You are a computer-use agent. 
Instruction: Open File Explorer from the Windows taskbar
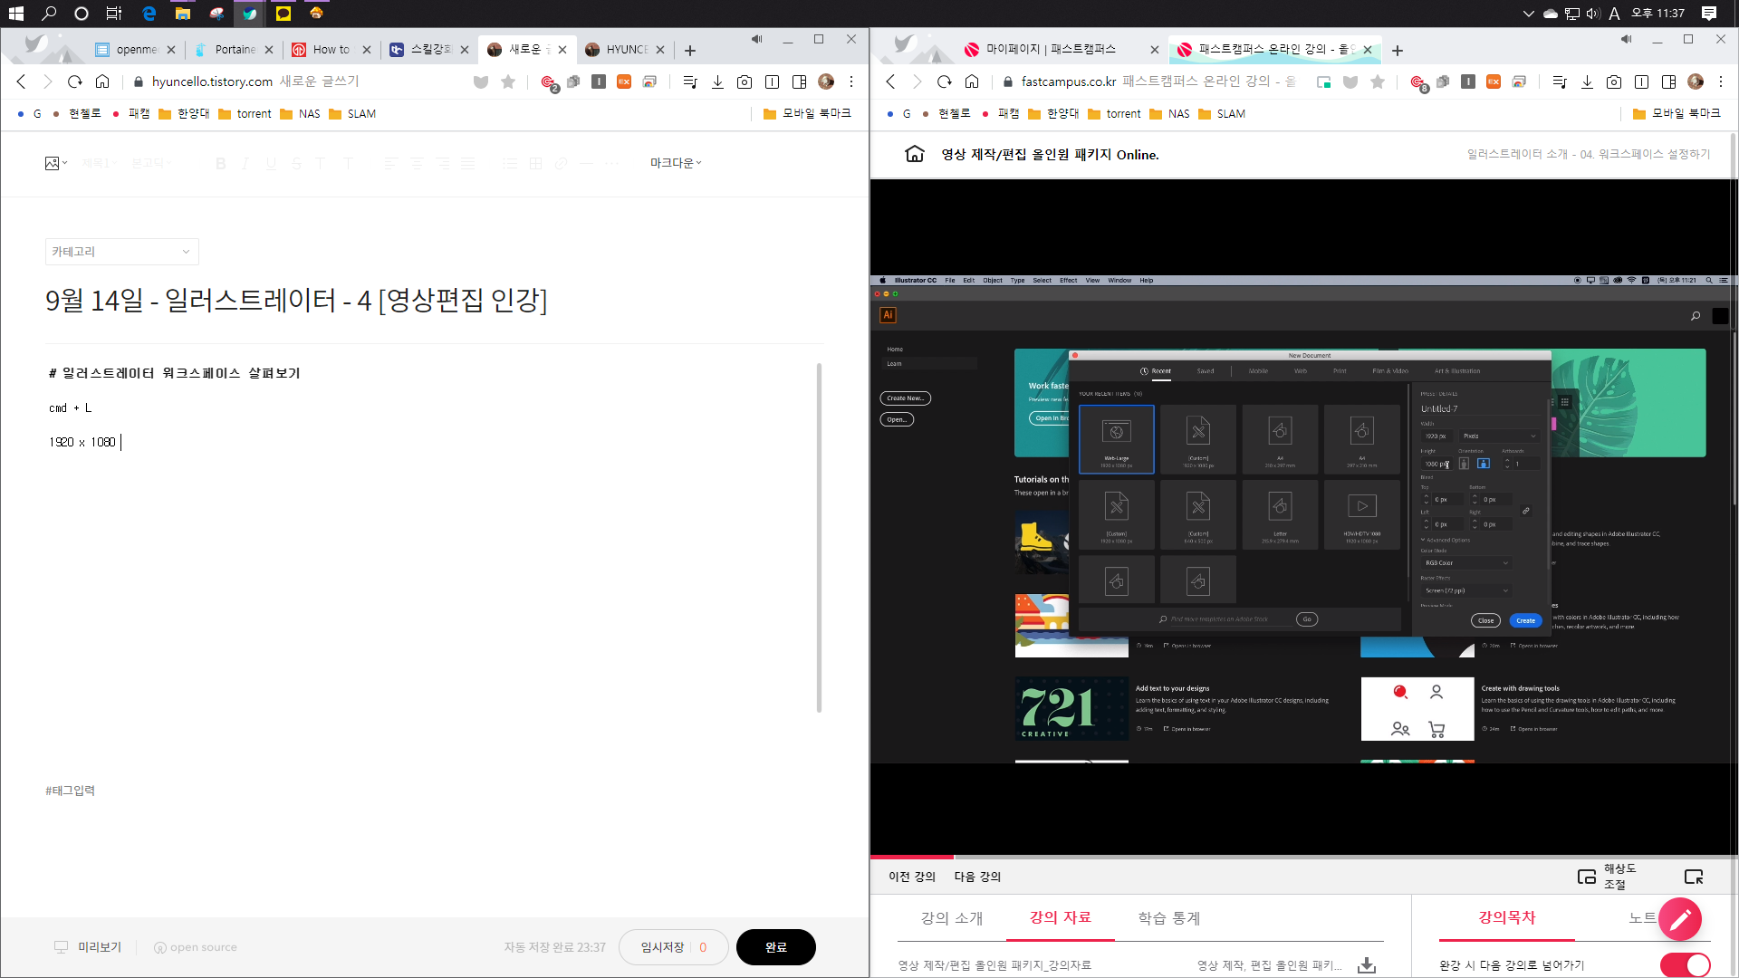click(x=182, y=14)
